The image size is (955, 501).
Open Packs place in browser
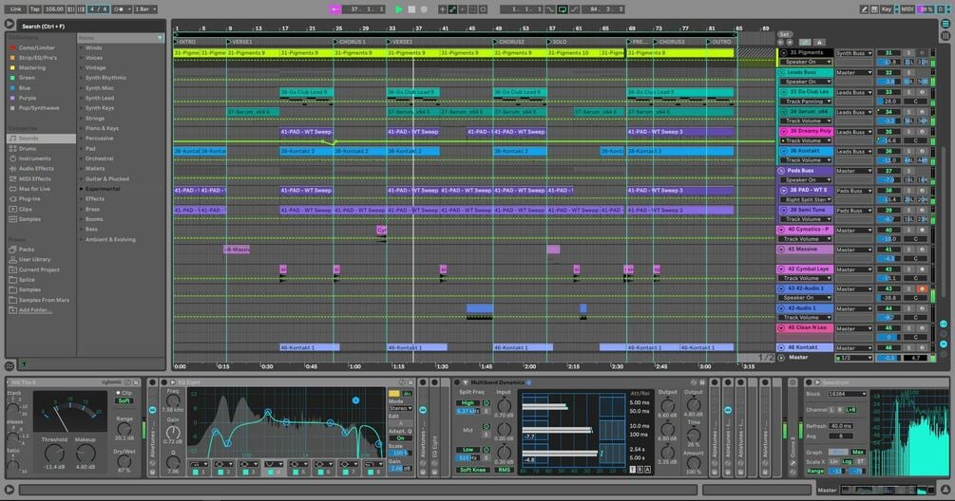(x=27, y=250)
